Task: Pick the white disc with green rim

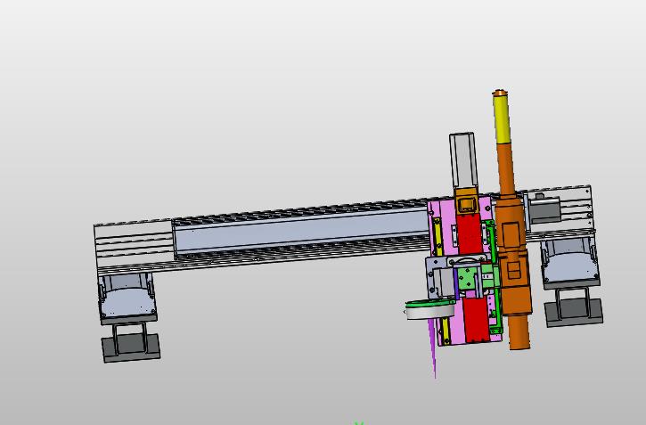Action: [430, 310]
